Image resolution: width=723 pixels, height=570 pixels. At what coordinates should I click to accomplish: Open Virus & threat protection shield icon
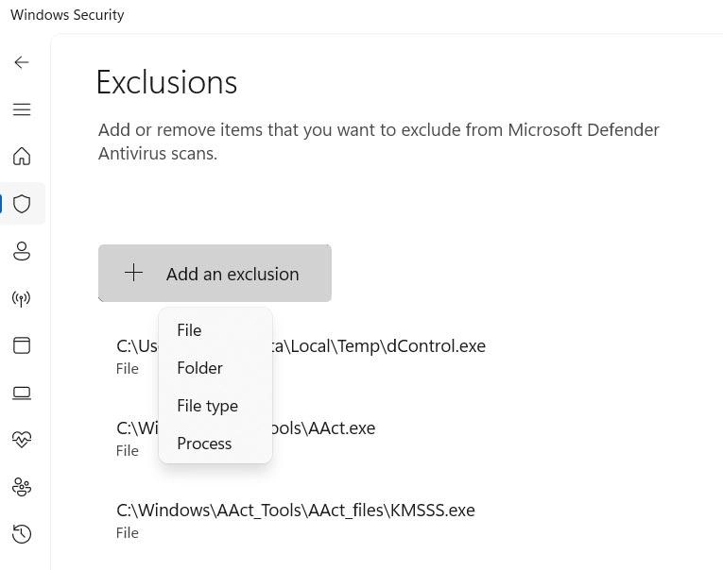[22, 204]
